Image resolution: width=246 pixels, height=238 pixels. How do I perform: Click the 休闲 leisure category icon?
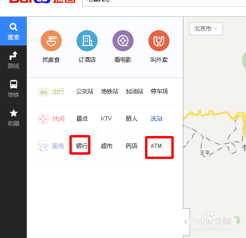43,119
